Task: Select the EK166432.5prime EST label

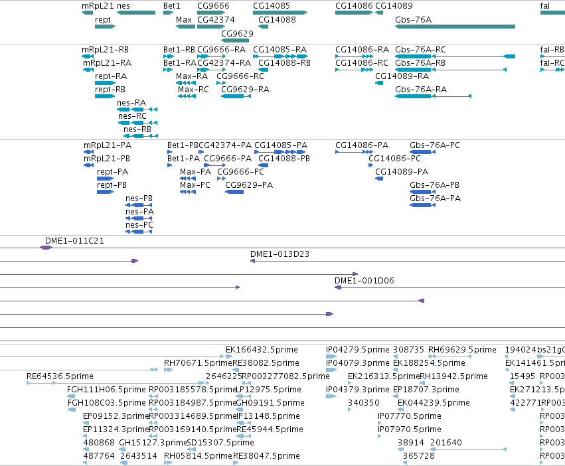Action: [x=262, y=350]
